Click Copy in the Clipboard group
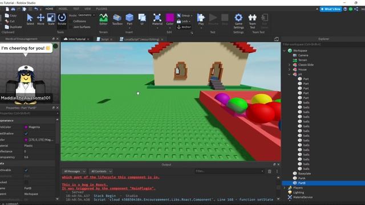 (11, 15)
